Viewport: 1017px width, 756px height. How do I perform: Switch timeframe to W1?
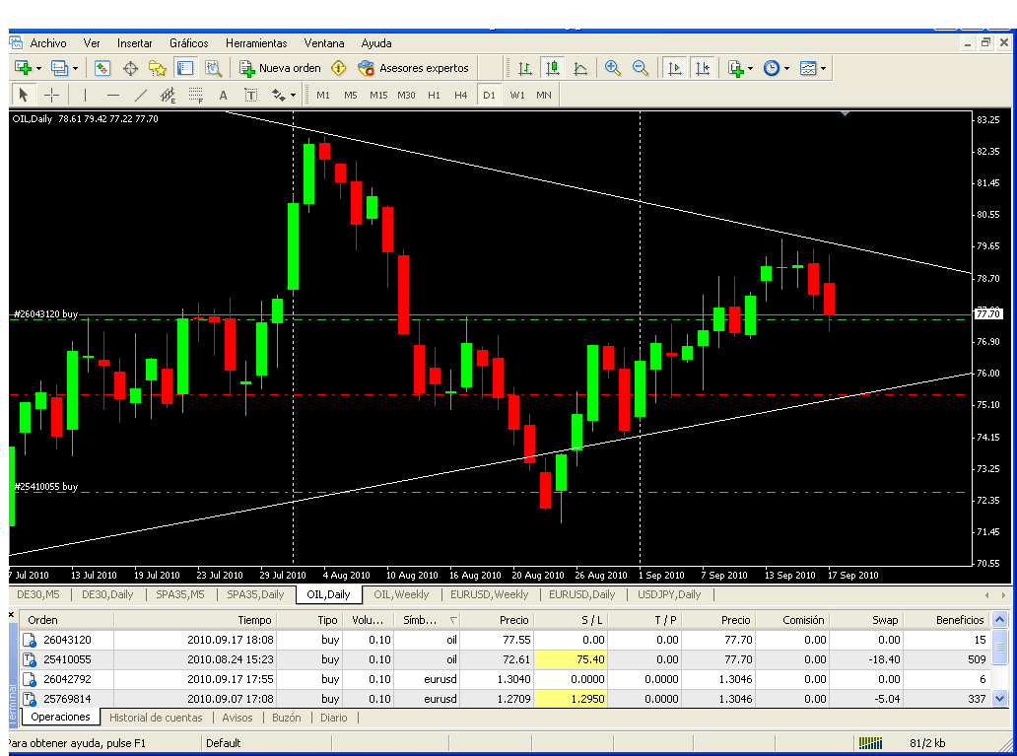(517, 95)
